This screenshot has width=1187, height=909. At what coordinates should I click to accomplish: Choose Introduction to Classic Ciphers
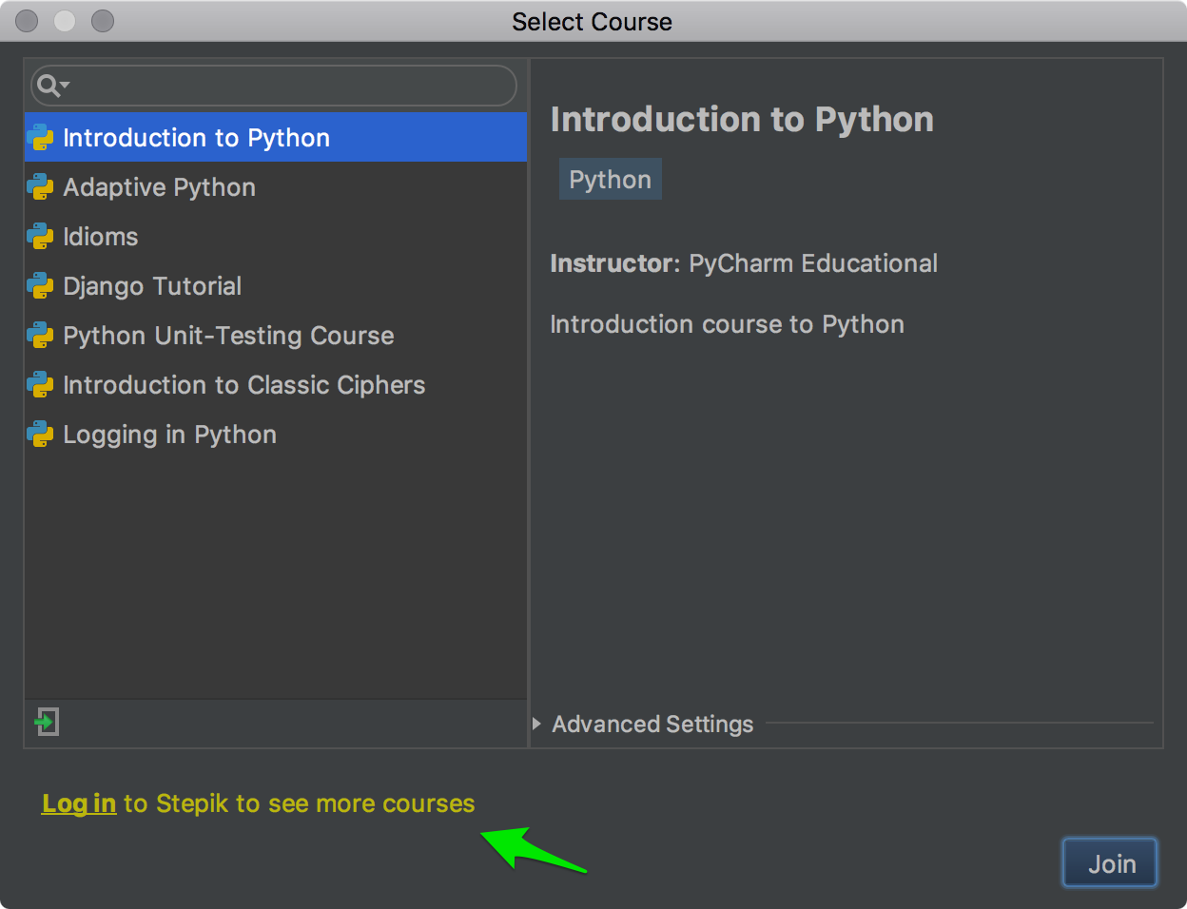[x=276, y=385]
